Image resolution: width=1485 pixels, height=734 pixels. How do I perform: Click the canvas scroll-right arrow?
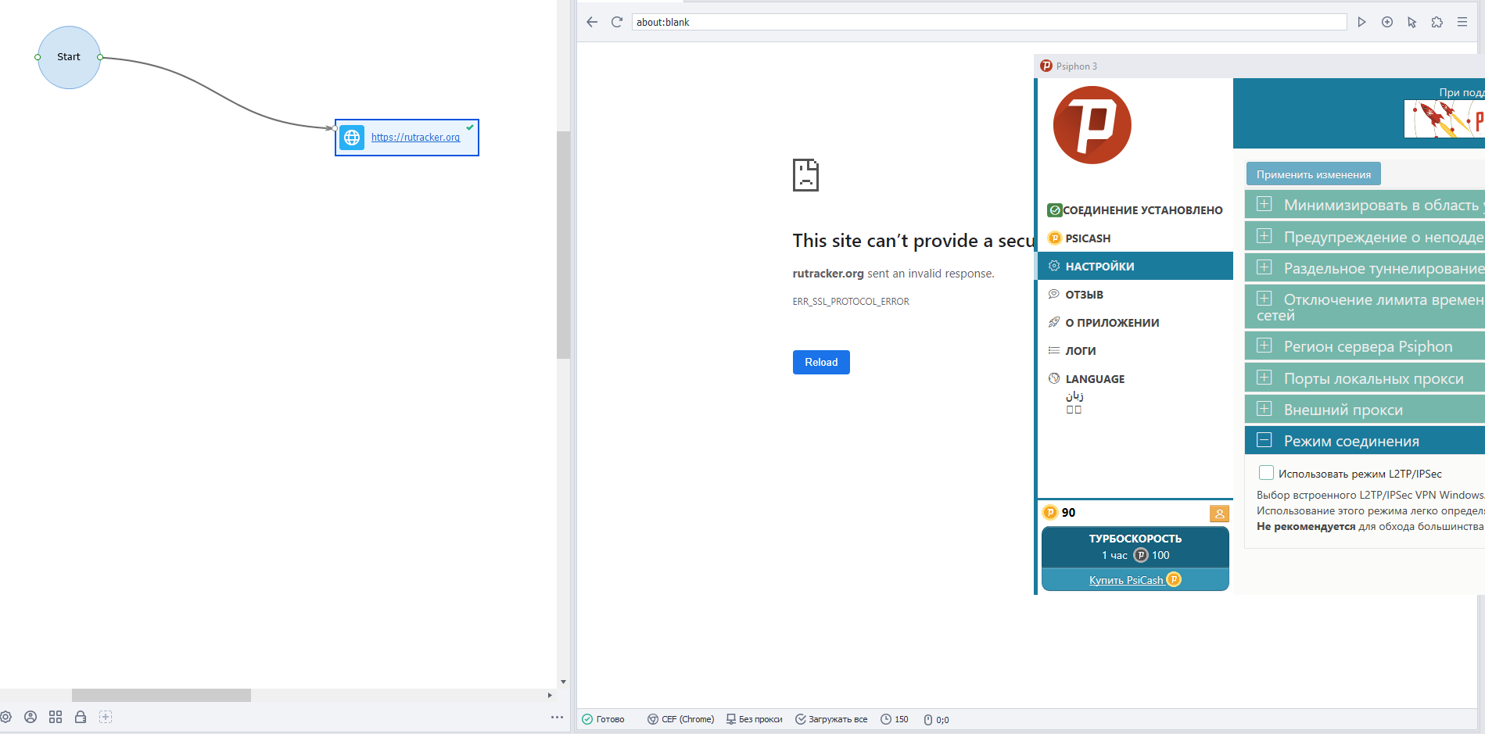point(550,695)
